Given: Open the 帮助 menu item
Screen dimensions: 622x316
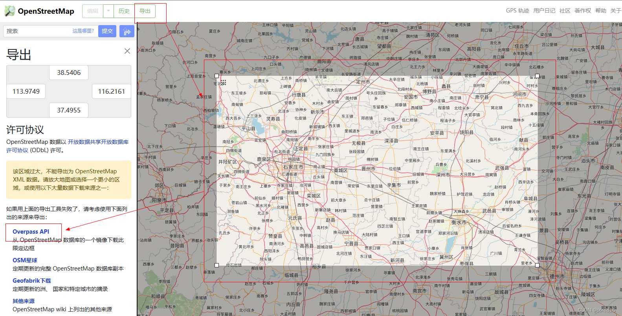Looking at the screenshot, I should point(601,11).
